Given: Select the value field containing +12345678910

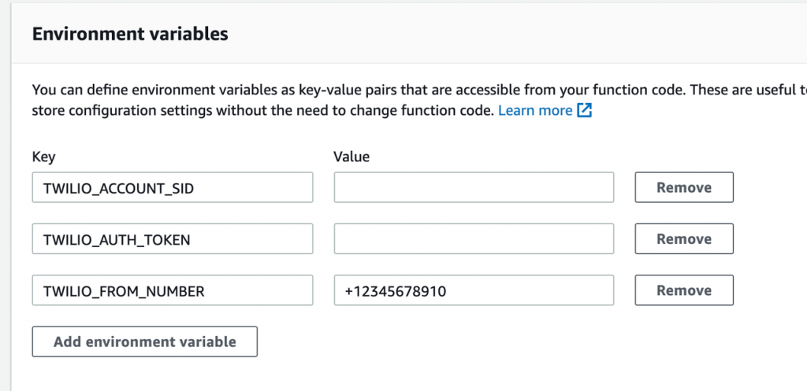Looking at the screenshot, I should [x=474, y=290].
